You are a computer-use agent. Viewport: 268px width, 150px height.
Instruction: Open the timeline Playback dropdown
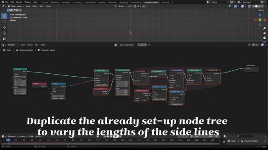[13, 136]
